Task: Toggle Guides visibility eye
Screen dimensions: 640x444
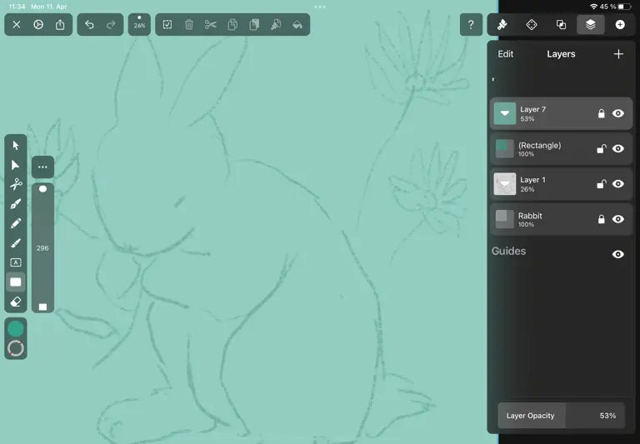Action: pyautogui.click(x=618, y=254)
